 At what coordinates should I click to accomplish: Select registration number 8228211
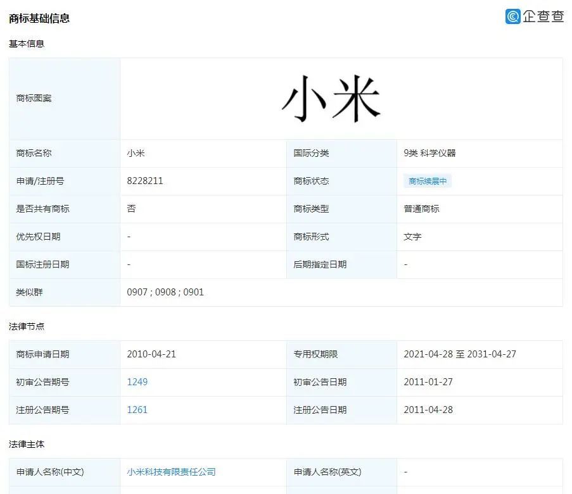coord(145,181)
